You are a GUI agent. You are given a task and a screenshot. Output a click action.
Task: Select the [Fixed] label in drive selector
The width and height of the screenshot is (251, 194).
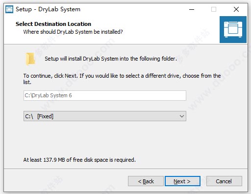tap(45, 116)
